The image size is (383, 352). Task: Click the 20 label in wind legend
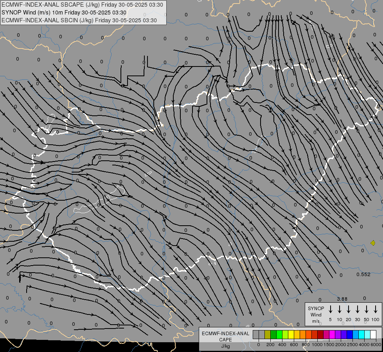tap(349, 320)
